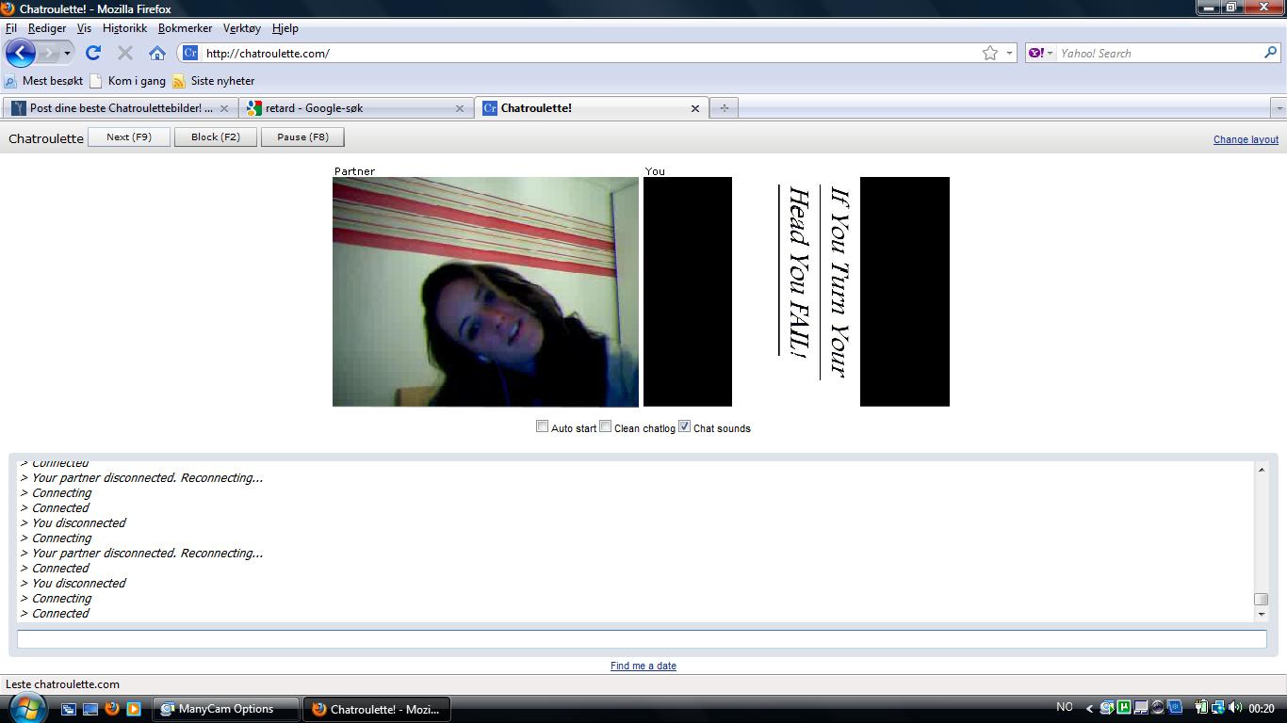Click the NO language indicator
Screen dimensions: 1287x723
point(1065,707)
